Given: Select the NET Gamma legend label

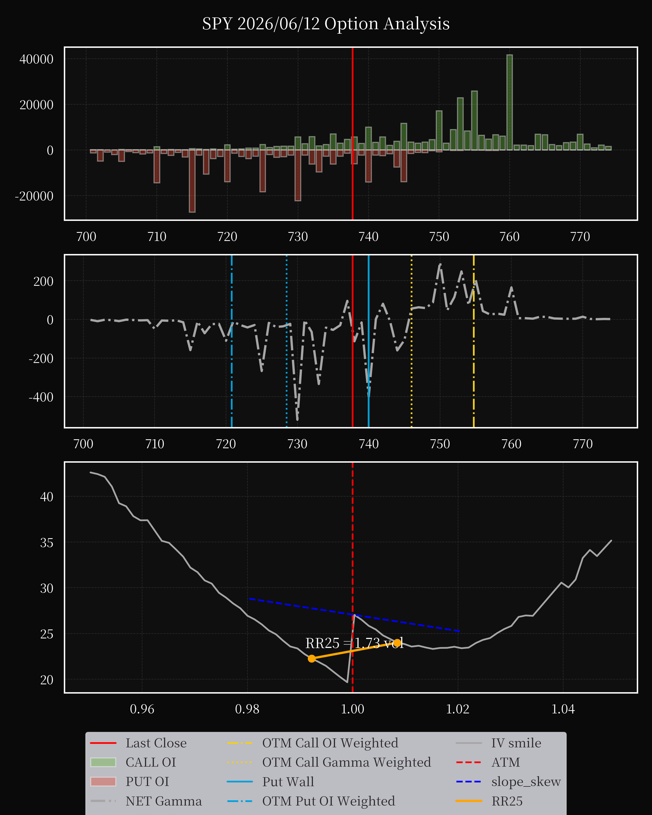Looking at the screenshot, I should point(164,801).
